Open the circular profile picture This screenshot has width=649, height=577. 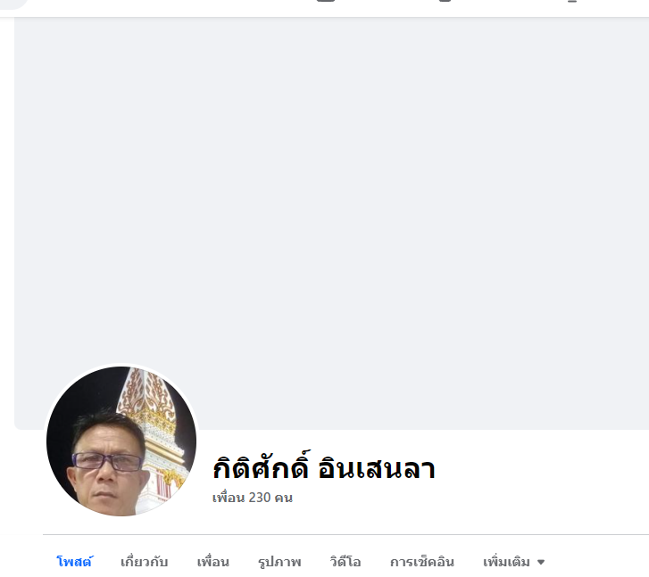pyautogui.click(x=121, y=441)
